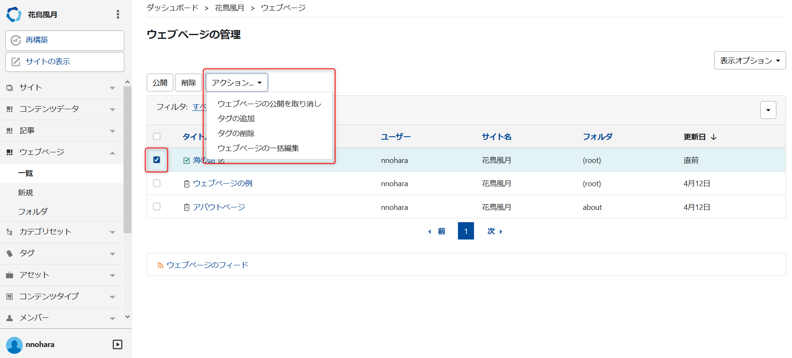
Task: Expand the カテゴリセット section
Action: 112,232
